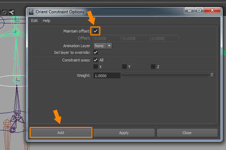Click the Weight value input field
Screen dimensions: 226x150
[107, 75]
